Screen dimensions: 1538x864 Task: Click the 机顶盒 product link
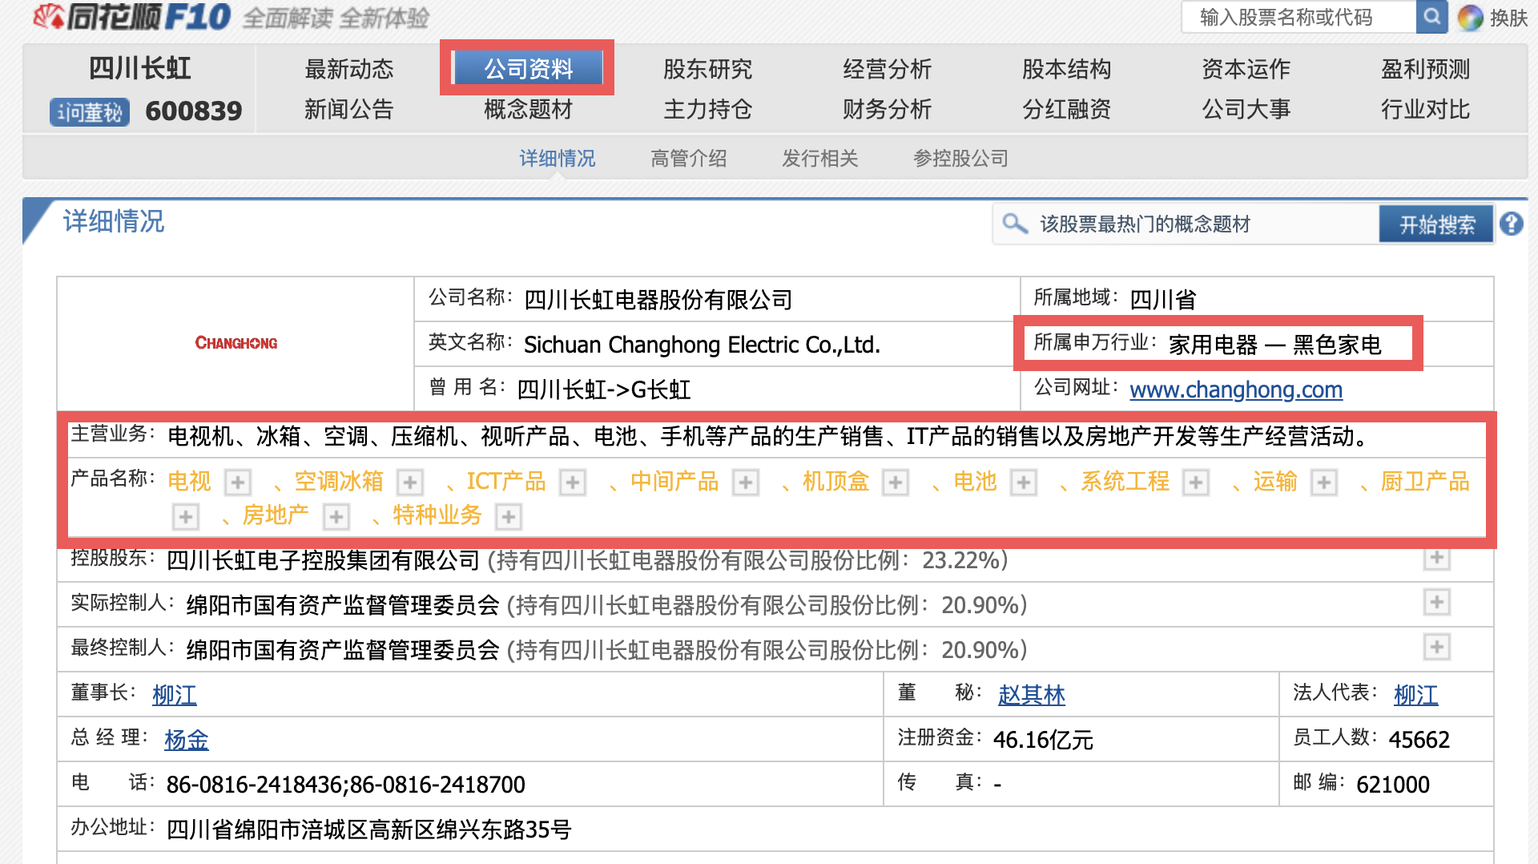tap(836, 482)
